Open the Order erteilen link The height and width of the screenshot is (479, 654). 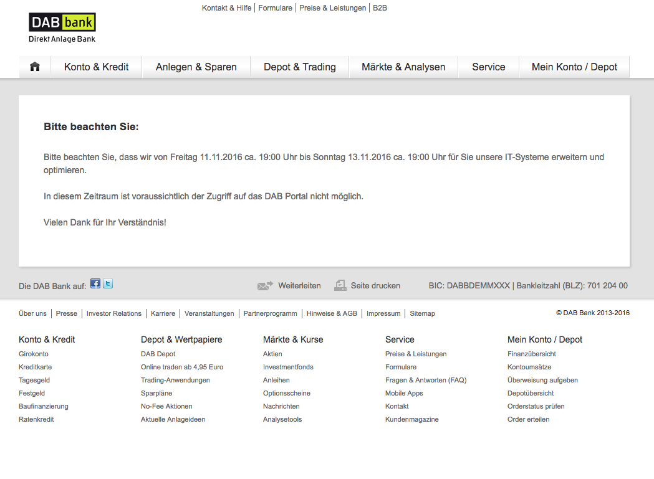pyautogui.click(x=529, y=419)
